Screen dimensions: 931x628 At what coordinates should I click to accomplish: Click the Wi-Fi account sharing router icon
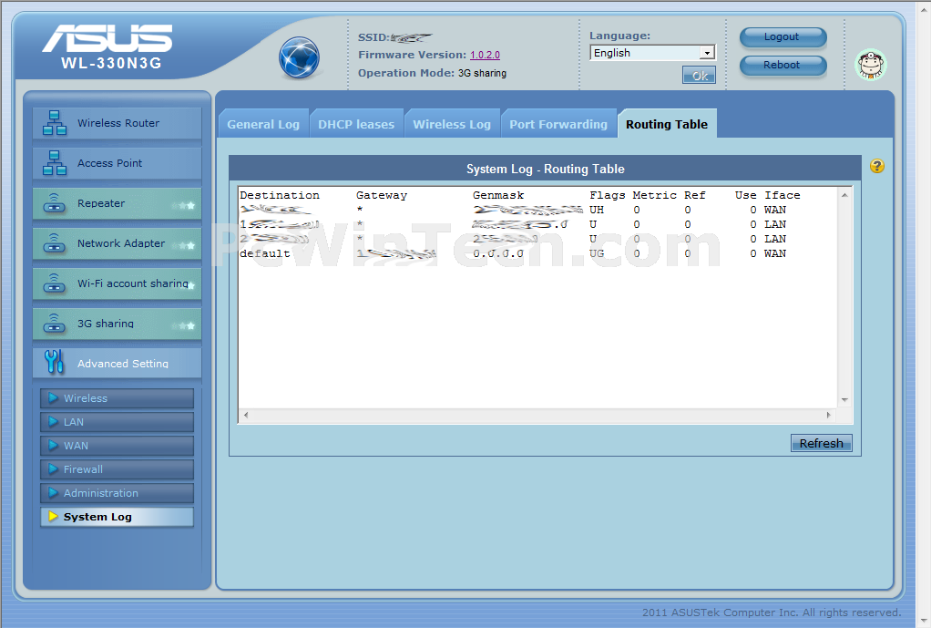pyautogui.click(x=55, y=283)
